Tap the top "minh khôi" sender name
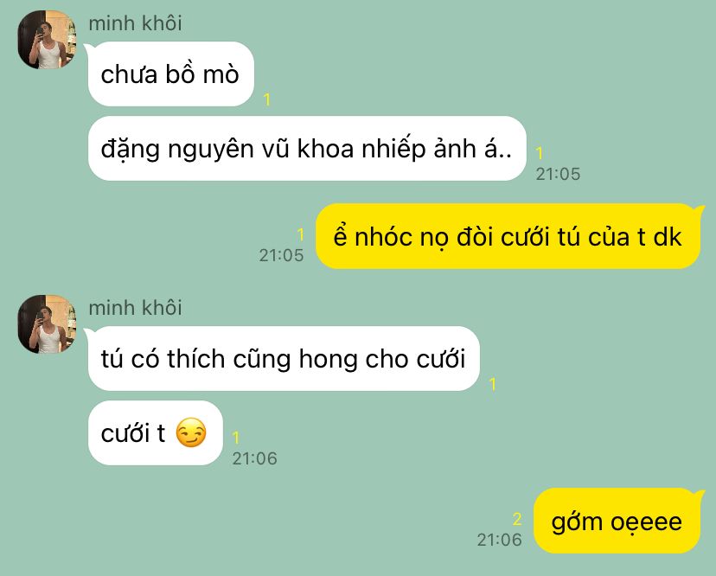The height and width of the screenshot is (576, 716). coord(135,23)
